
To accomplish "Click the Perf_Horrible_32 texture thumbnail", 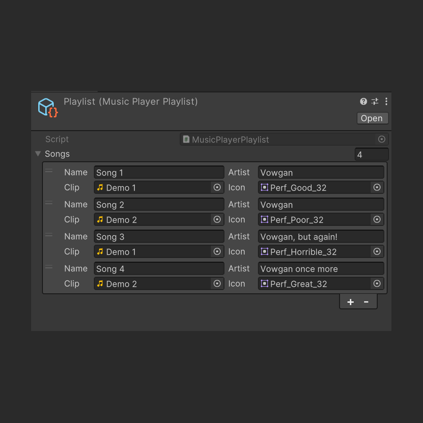I will click(x=265, y=251).
